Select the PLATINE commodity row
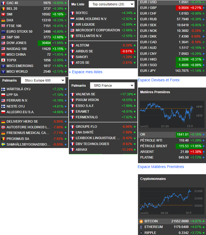Image resolution: width=206 pixels, height=235 pixels. coord(172,157)
